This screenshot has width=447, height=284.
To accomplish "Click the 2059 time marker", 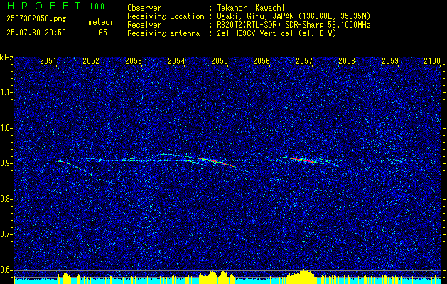I will click(390, 60).
